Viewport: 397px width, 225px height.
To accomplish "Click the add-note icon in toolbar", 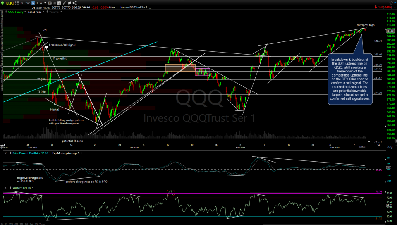I will 59,3.
